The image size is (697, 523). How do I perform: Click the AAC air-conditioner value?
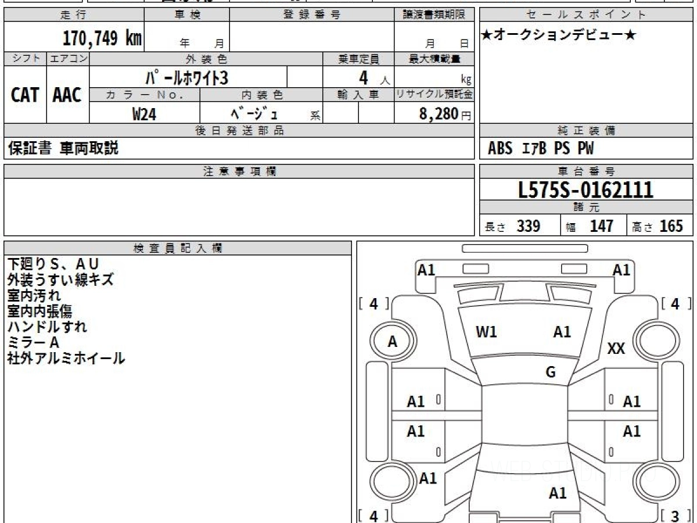click(67, 95)
